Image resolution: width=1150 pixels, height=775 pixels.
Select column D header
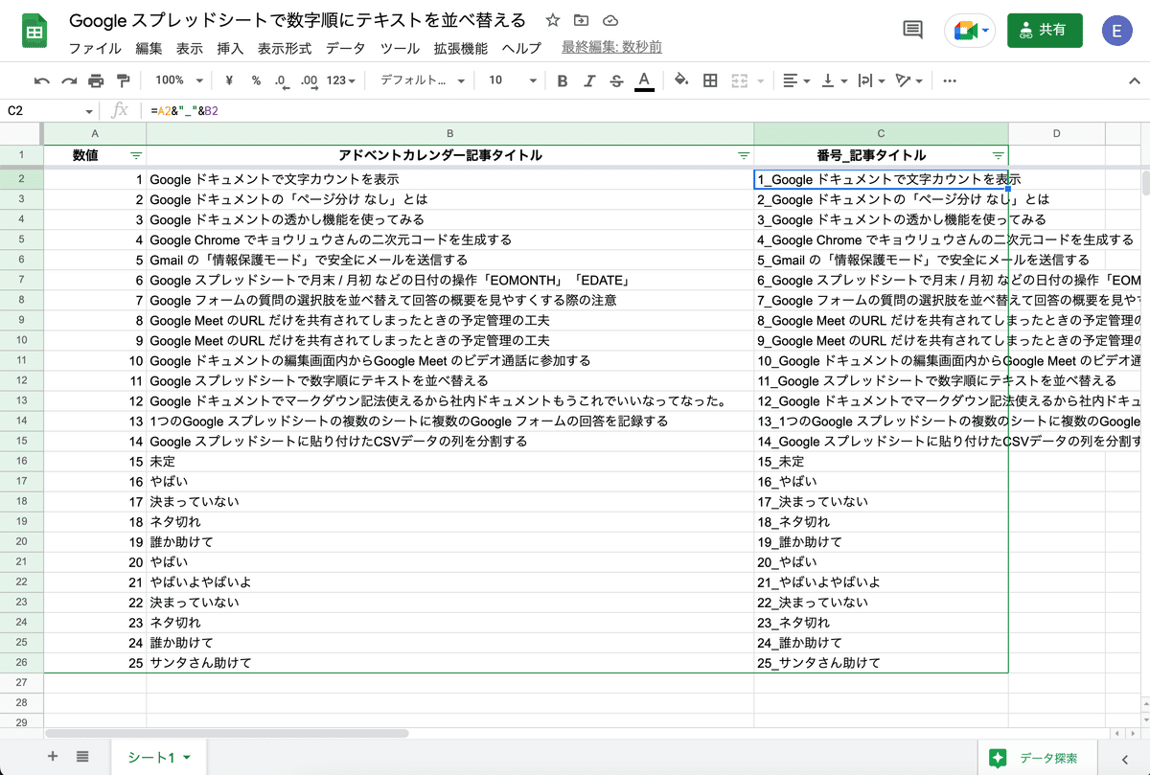[1056, 134]
